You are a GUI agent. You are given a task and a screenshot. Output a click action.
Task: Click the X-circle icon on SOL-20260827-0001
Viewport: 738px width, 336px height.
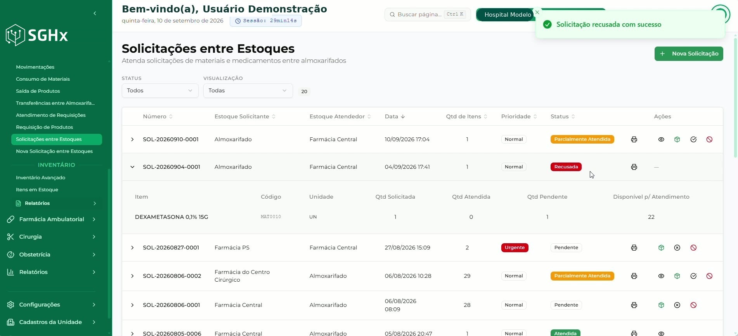coord(677,248)
